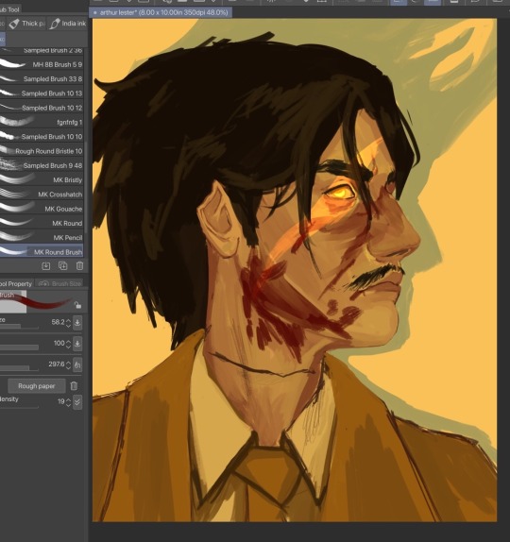The height and width of the screenshot is (542, 510).
Task: Click the duplicate sub tool icon
Action: click(x=62, y=265)
